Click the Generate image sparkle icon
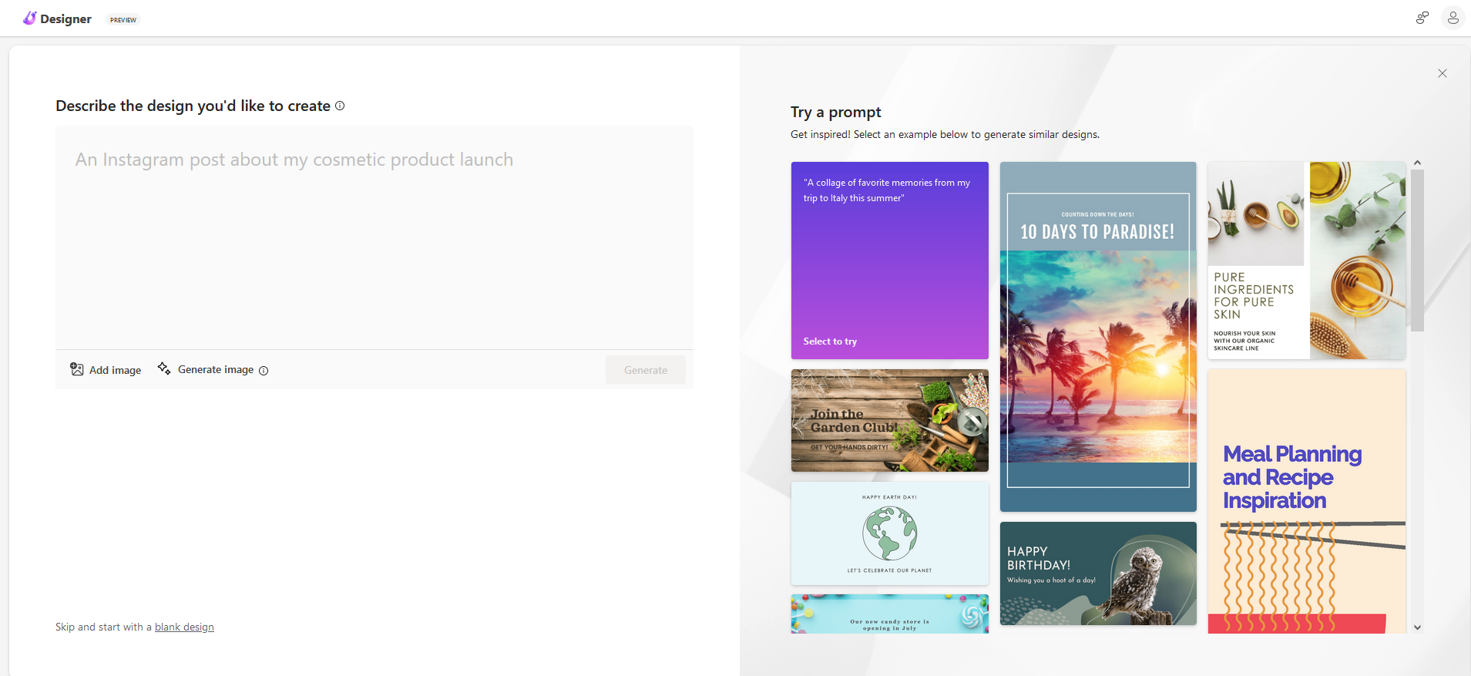1471x676 pixels. tap(164, 368)
